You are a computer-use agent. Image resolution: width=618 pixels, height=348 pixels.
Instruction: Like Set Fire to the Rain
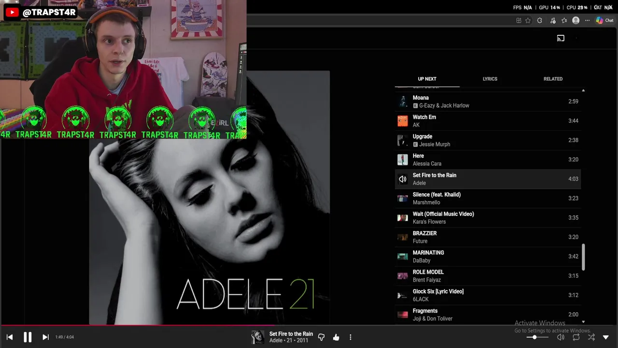tap(336, 337)
